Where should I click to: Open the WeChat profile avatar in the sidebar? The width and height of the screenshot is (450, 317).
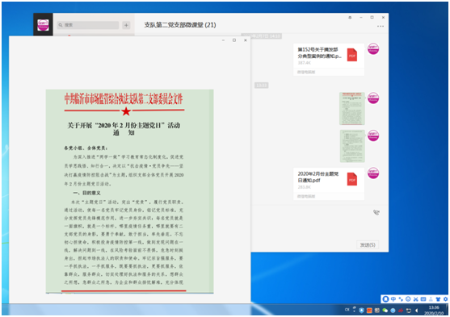tap(43, 25)
